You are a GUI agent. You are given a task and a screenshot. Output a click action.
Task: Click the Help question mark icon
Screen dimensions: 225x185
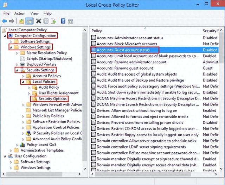coord(63,21)
